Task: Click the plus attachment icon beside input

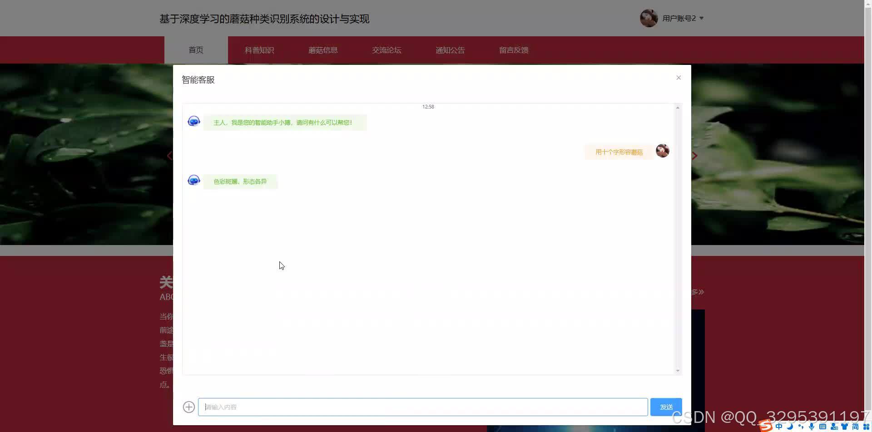Action: click(189, 407)
